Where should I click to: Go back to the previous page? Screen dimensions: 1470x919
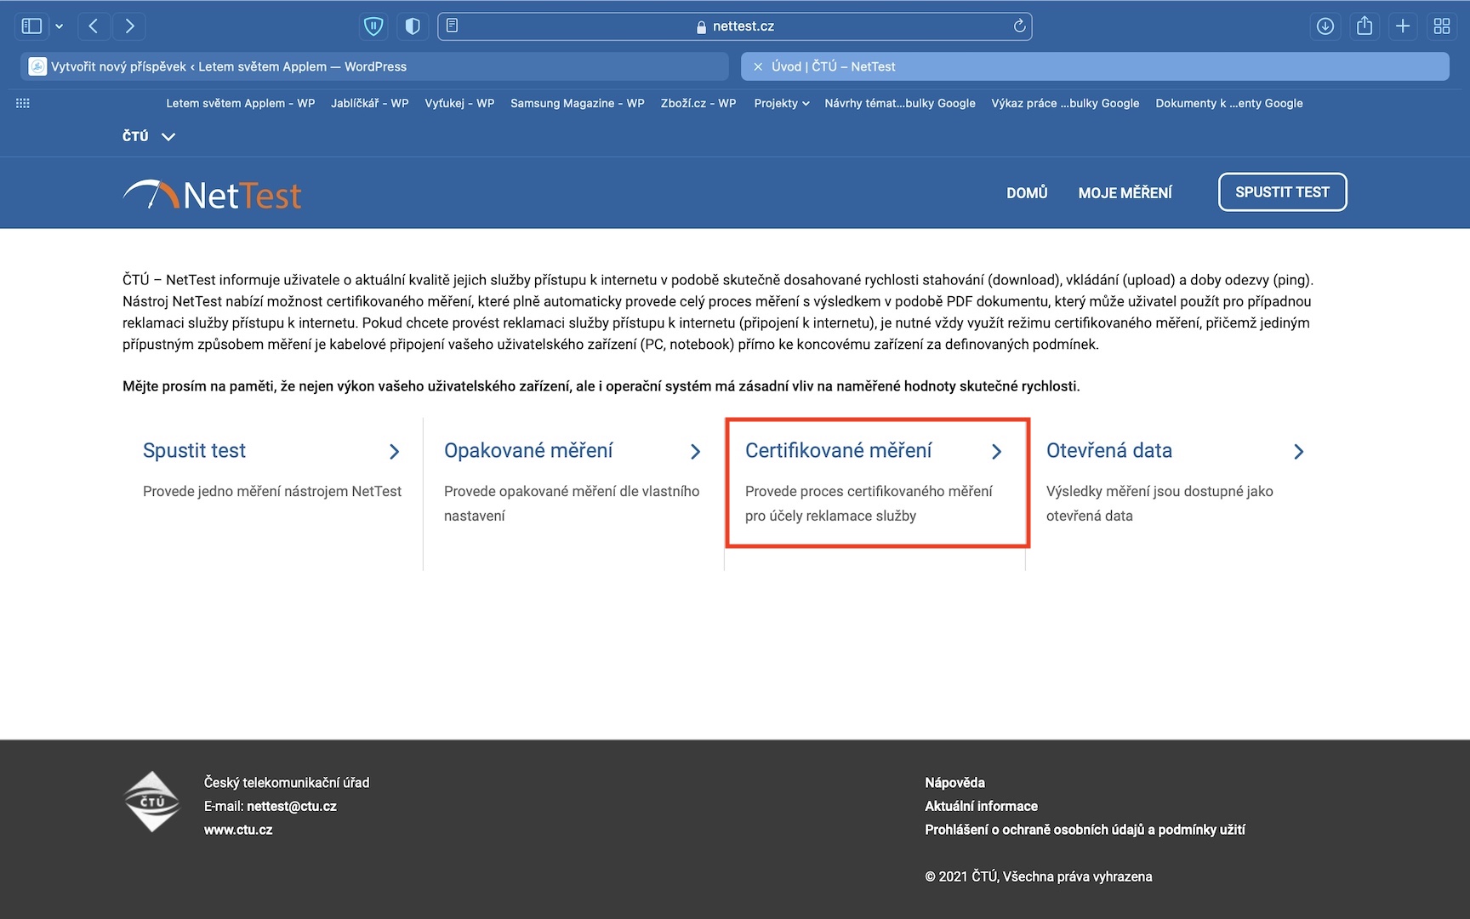click(94, 26)
